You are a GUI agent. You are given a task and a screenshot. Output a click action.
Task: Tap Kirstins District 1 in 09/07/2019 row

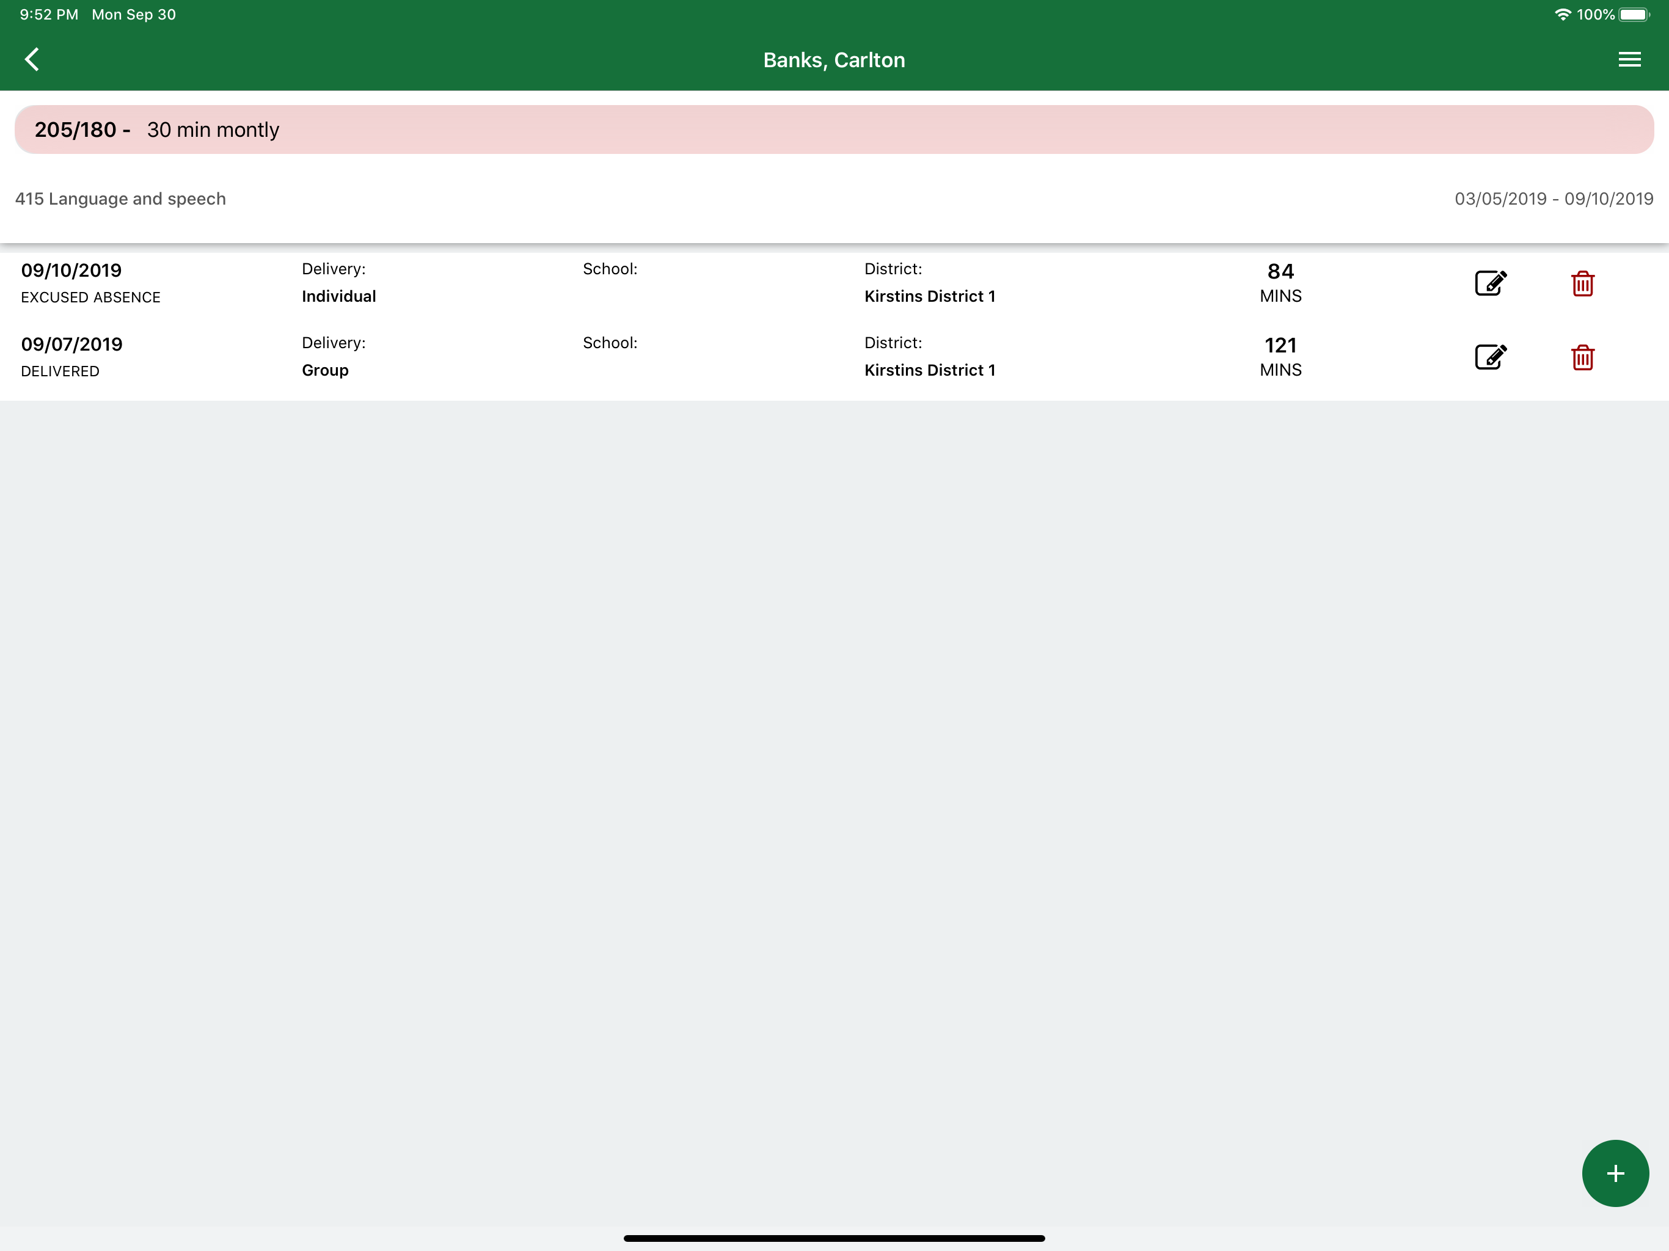[930, 370]
